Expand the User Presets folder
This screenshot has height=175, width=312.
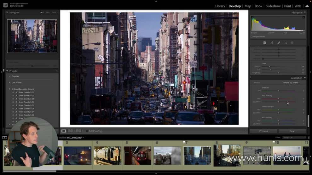(x=9, y=82)
